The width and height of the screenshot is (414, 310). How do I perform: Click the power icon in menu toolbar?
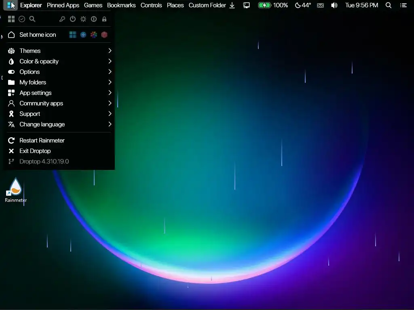pyautogui.click(x=73, y=19)
